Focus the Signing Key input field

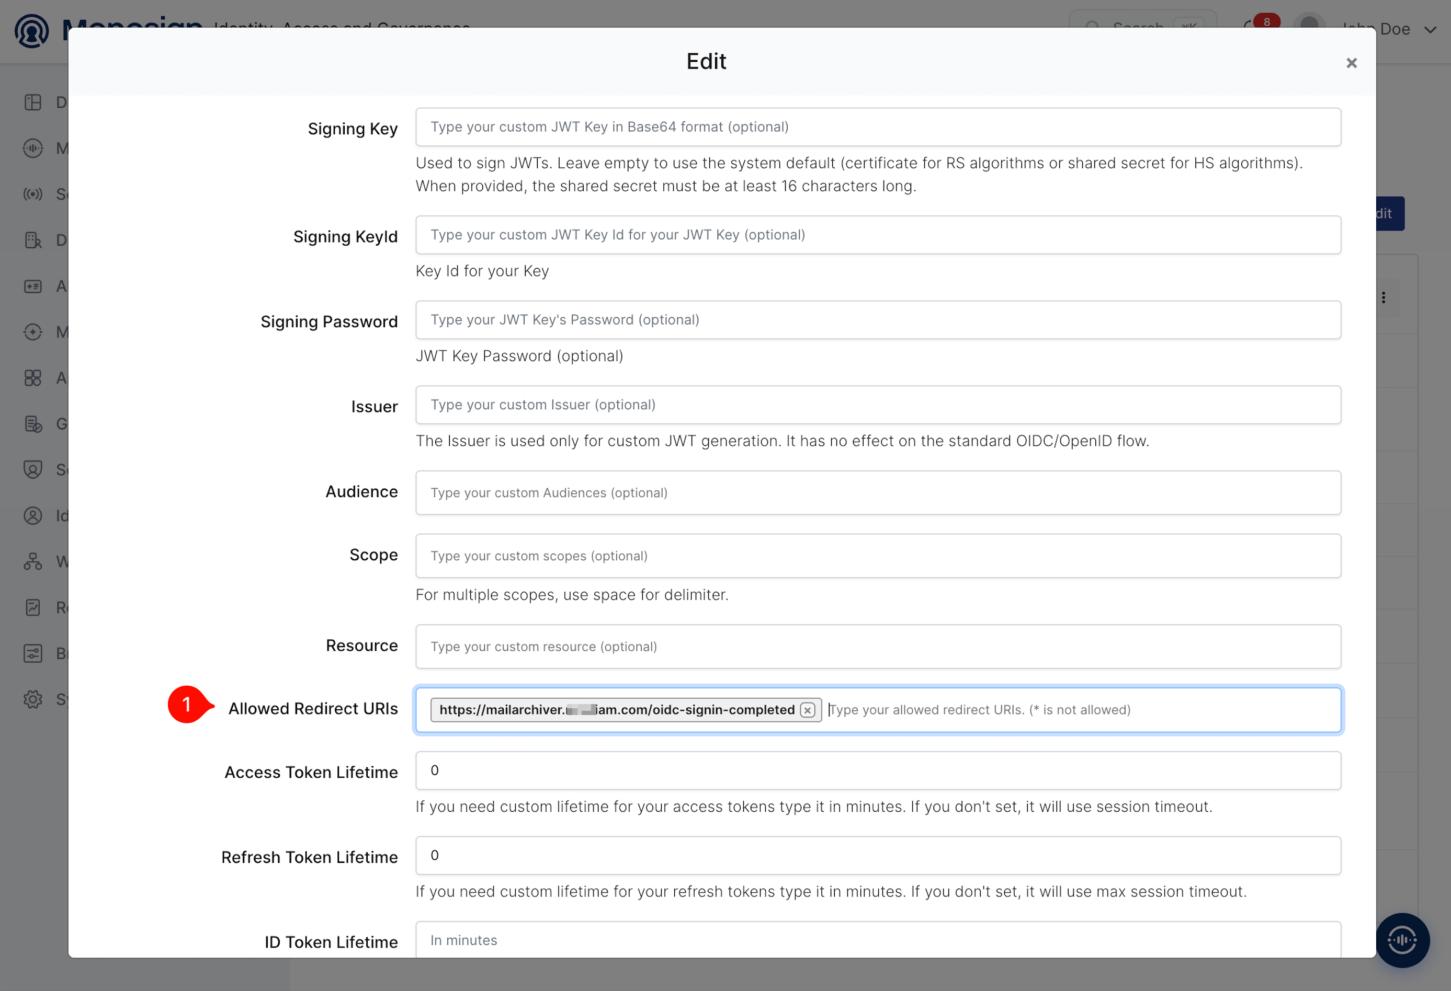(x=878, y=126)
